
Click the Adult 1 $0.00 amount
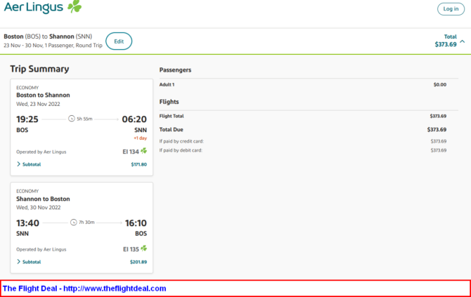click(x=440, y=84)
